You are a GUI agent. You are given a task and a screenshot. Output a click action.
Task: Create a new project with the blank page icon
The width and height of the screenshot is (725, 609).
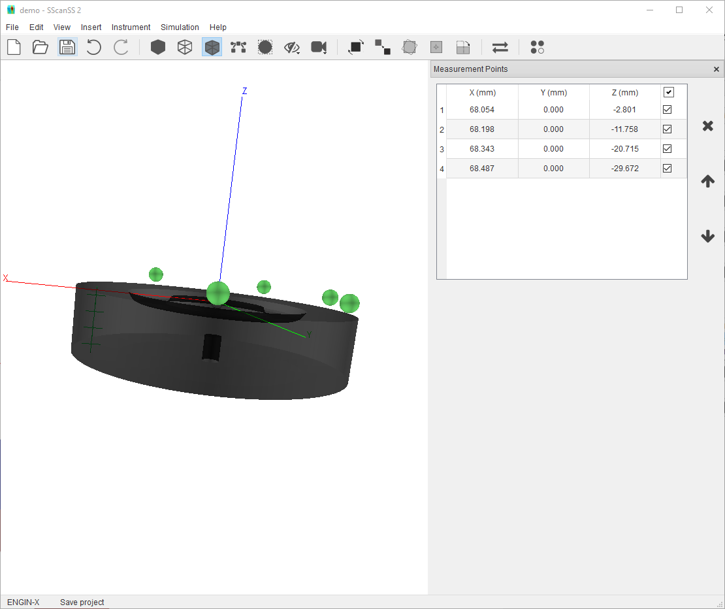(14, 47)
